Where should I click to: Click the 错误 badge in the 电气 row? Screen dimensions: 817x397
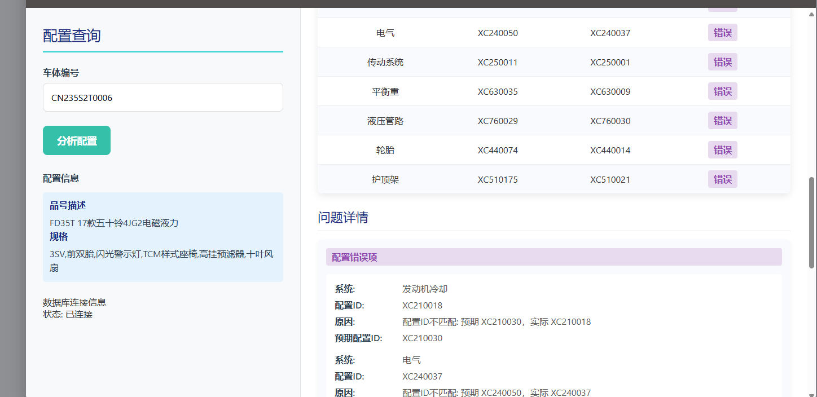(722, 33)
